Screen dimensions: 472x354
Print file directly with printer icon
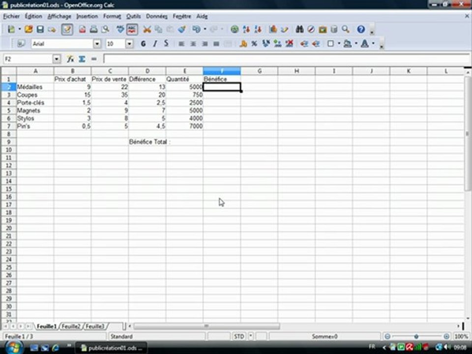point(93,29)
